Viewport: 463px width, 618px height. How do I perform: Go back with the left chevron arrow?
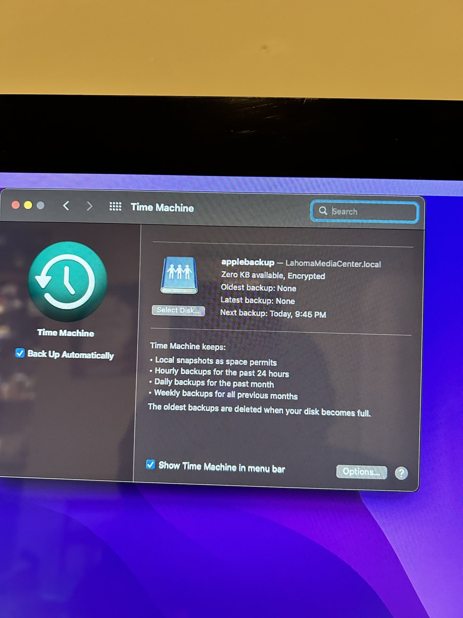pyautogui.click(x=66, y=205)
